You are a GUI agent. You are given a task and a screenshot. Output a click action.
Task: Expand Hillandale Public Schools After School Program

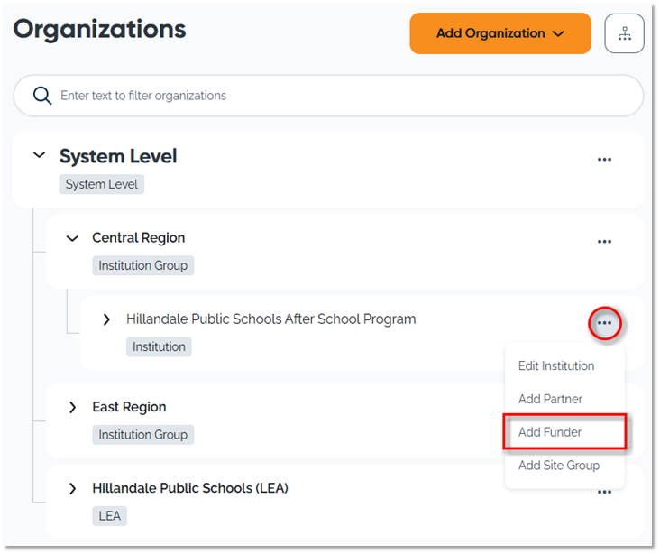pos(106,319)
